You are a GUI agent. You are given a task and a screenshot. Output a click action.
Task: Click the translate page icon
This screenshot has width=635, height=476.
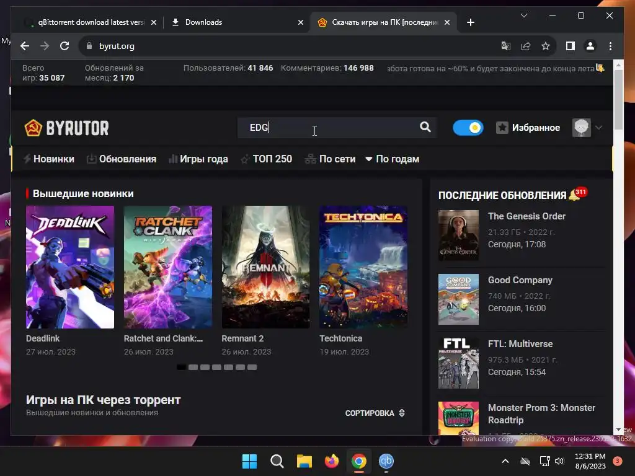(505, 46)
